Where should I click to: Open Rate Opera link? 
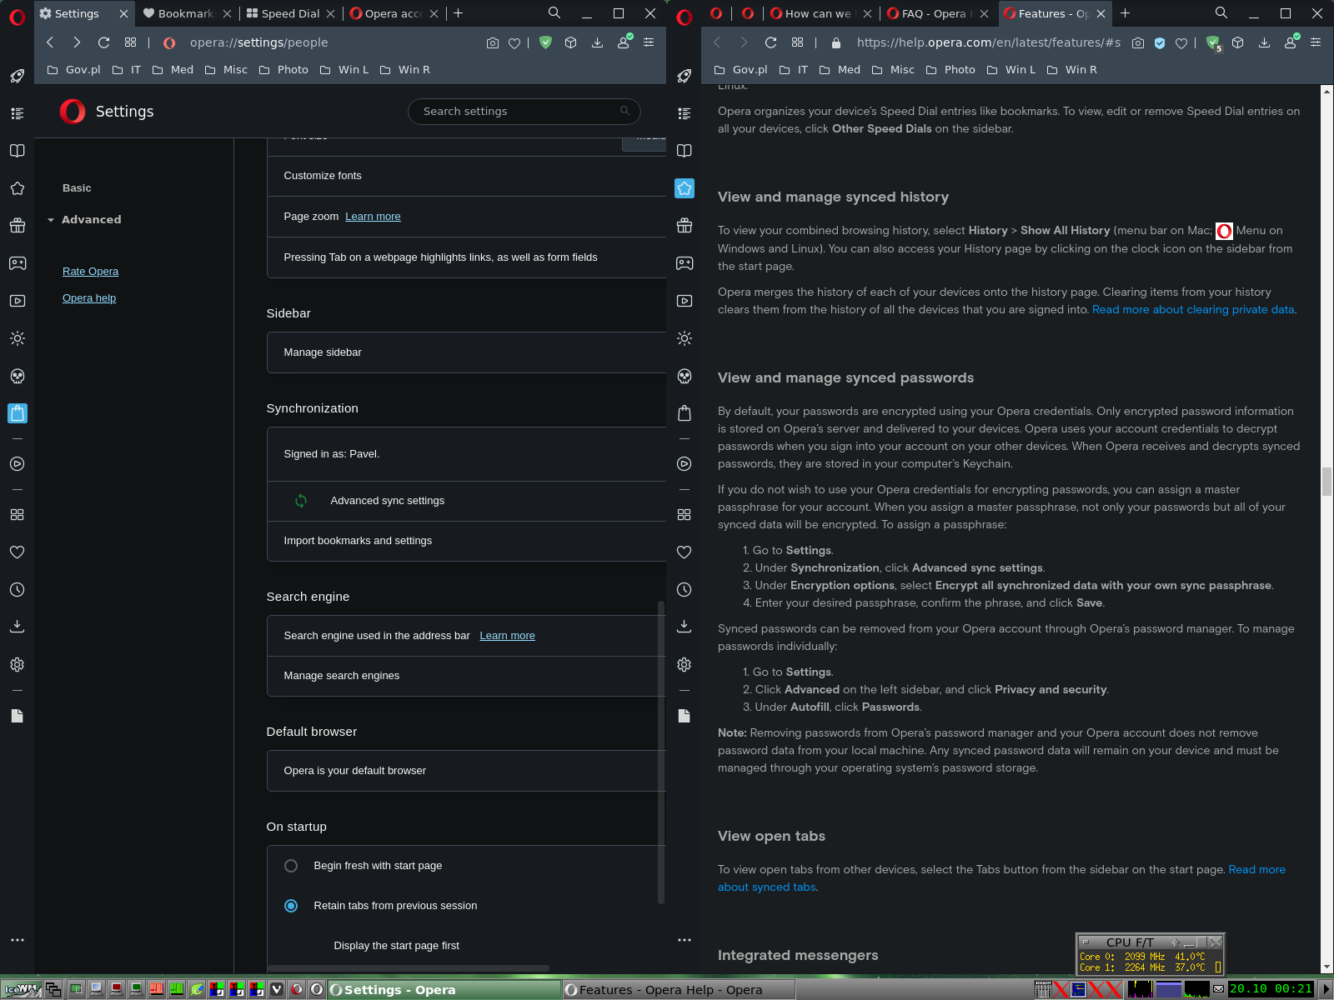(x=90, y=272)
